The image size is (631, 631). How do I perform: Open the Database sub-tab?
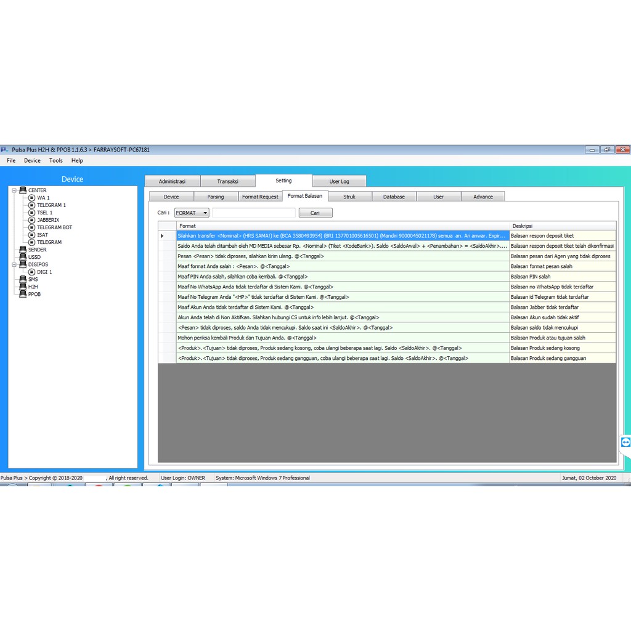pyautogui.click(x=394, y=197)
